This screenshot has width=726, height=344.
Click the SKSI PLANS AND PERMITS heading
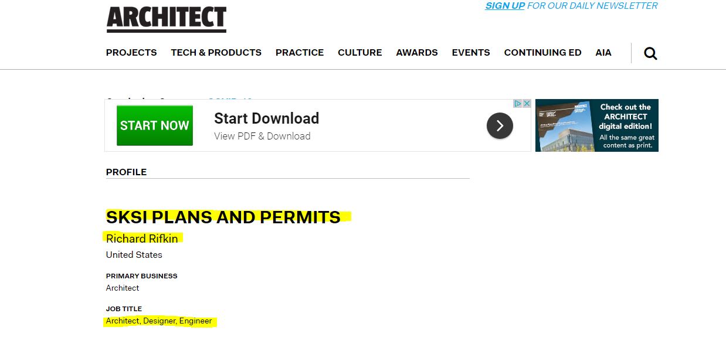(x=223, y=217)
